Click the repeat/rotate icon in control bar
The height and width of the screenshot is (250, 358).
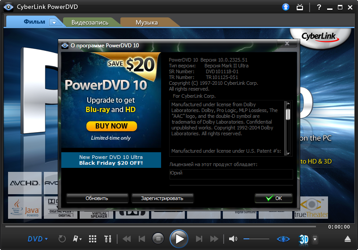62,239
